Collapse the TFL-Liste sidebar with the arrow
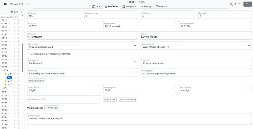Viewport: 253px width, 129px height. (x=21, y=12)
